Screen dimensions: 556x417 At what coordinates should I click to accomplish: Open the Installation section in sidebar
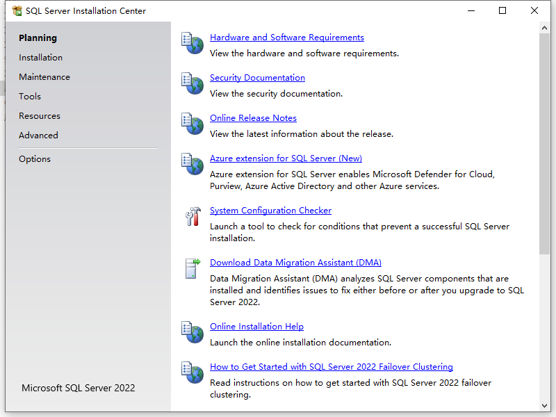coord(40,58)
